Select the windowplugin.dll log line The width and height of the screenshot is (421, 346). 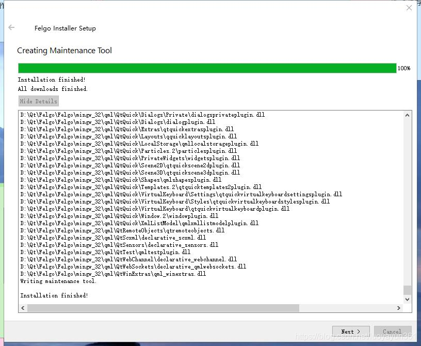[x=119, y=216]
